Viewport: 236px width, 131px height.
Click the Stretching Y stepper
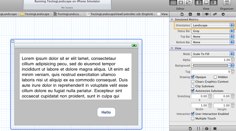(233, 96)
